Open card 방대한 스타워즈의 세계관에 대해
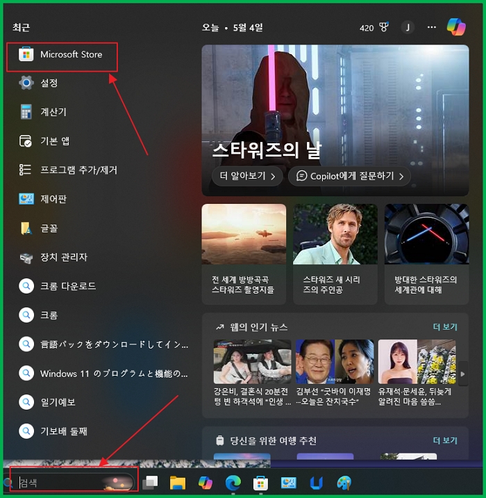 pos(426,254)
